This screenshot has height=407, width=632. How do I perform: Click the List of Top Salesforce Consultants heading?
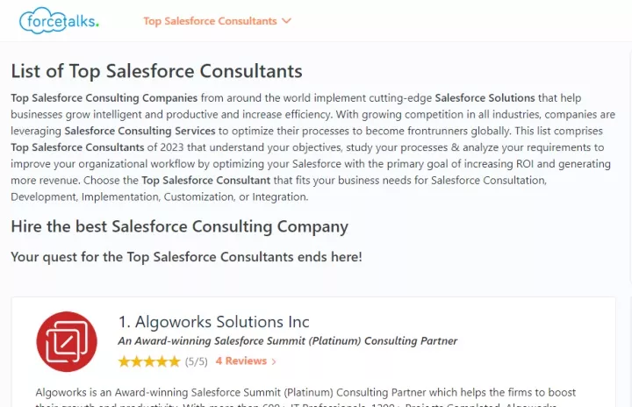point(156,71)
